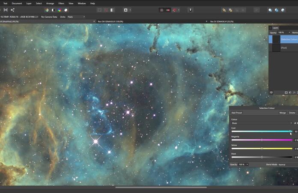
Task: Open the Text menu
Action: 5,3
